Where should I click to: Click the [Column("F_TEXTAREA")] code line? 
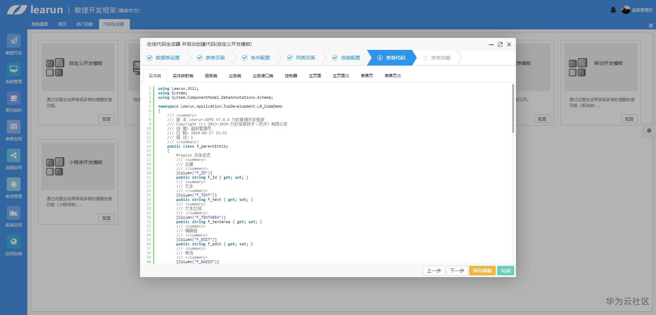click(x=201, y=217)
